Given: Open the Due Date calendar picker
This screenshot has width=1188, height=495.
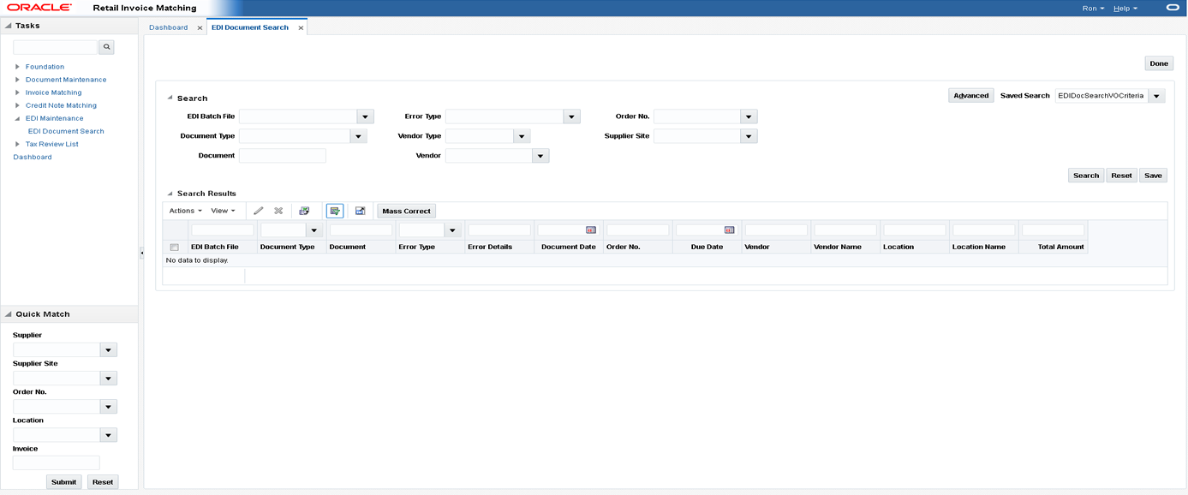Looking at the screenshot, I should pyautogui.click(x=730, y=230).
